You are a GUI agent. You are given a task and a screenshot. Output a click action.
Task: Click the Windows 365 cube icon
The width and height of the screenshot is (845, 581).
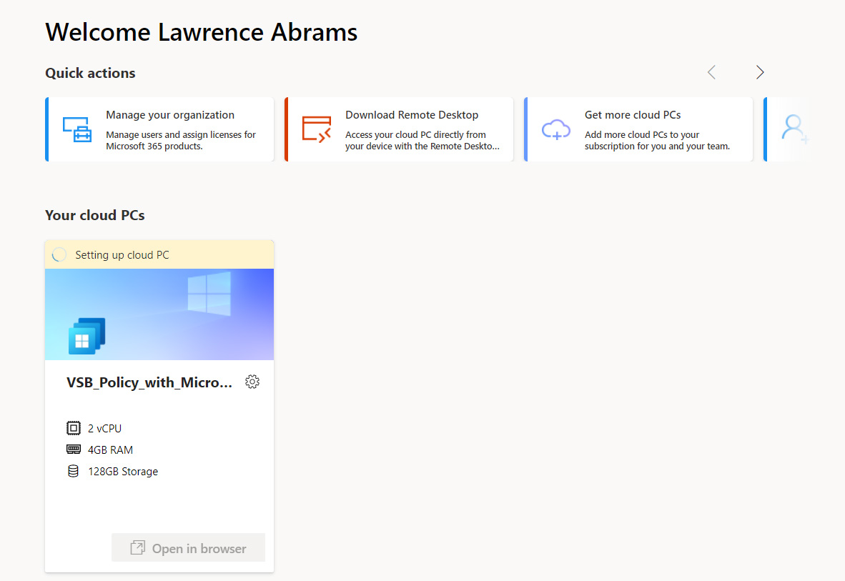[x=87, y=336]
